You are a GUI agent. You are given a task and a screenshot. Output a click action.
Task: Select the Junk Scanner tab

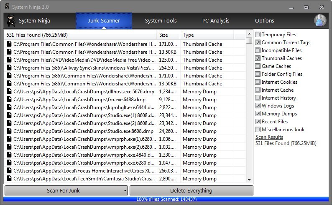pos(104,21)
